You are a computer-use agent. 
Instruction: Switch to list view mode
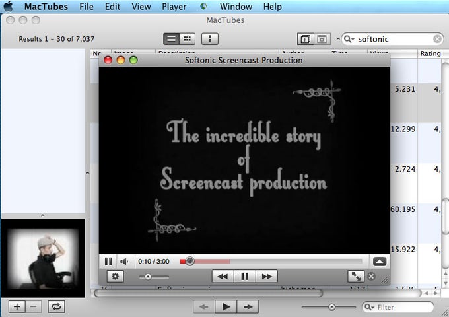coord(171,39)
